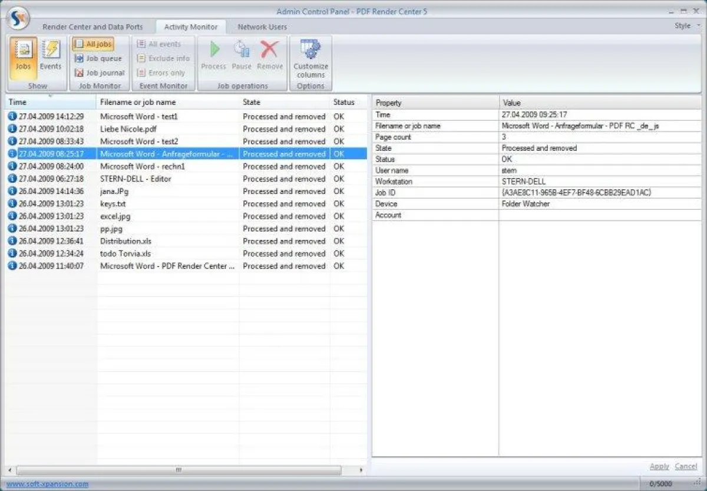Click the horizontal scrollbar of job list

click(x=178, y=470)
